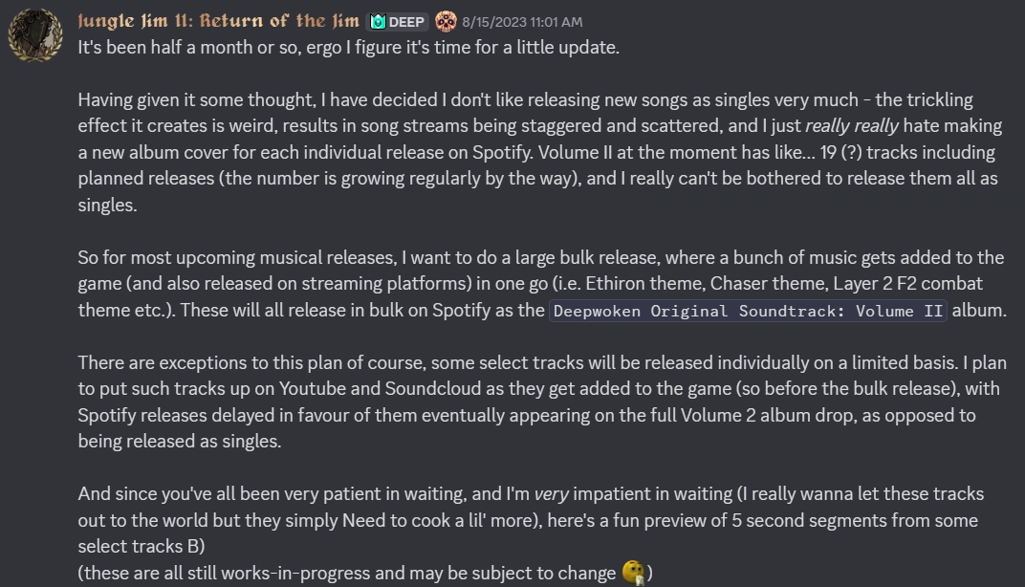Click the 8/15/2023 11:01 AM timestamp

click(521, 22)
